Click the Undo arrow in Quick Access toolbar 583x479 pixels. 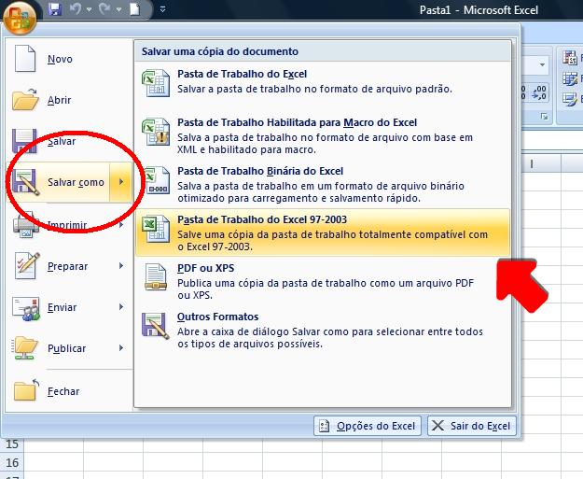pos(76,9)
